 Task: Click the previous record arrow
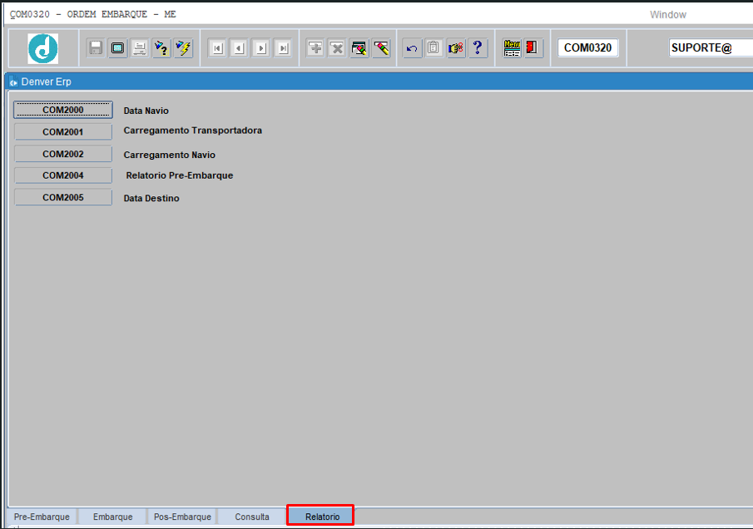click(239, 48)
